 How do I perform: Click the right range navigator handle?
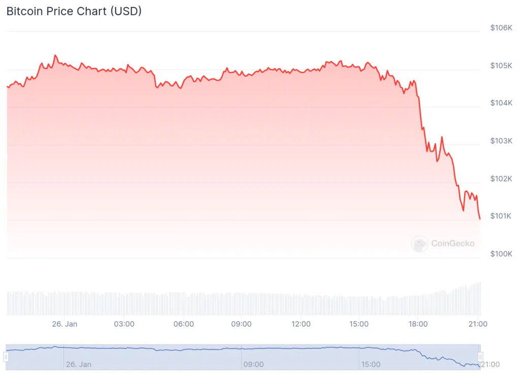480,357
